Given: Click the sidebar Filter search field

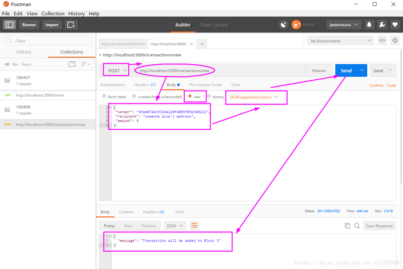Looking at the screenshot, I should (48, 40).
